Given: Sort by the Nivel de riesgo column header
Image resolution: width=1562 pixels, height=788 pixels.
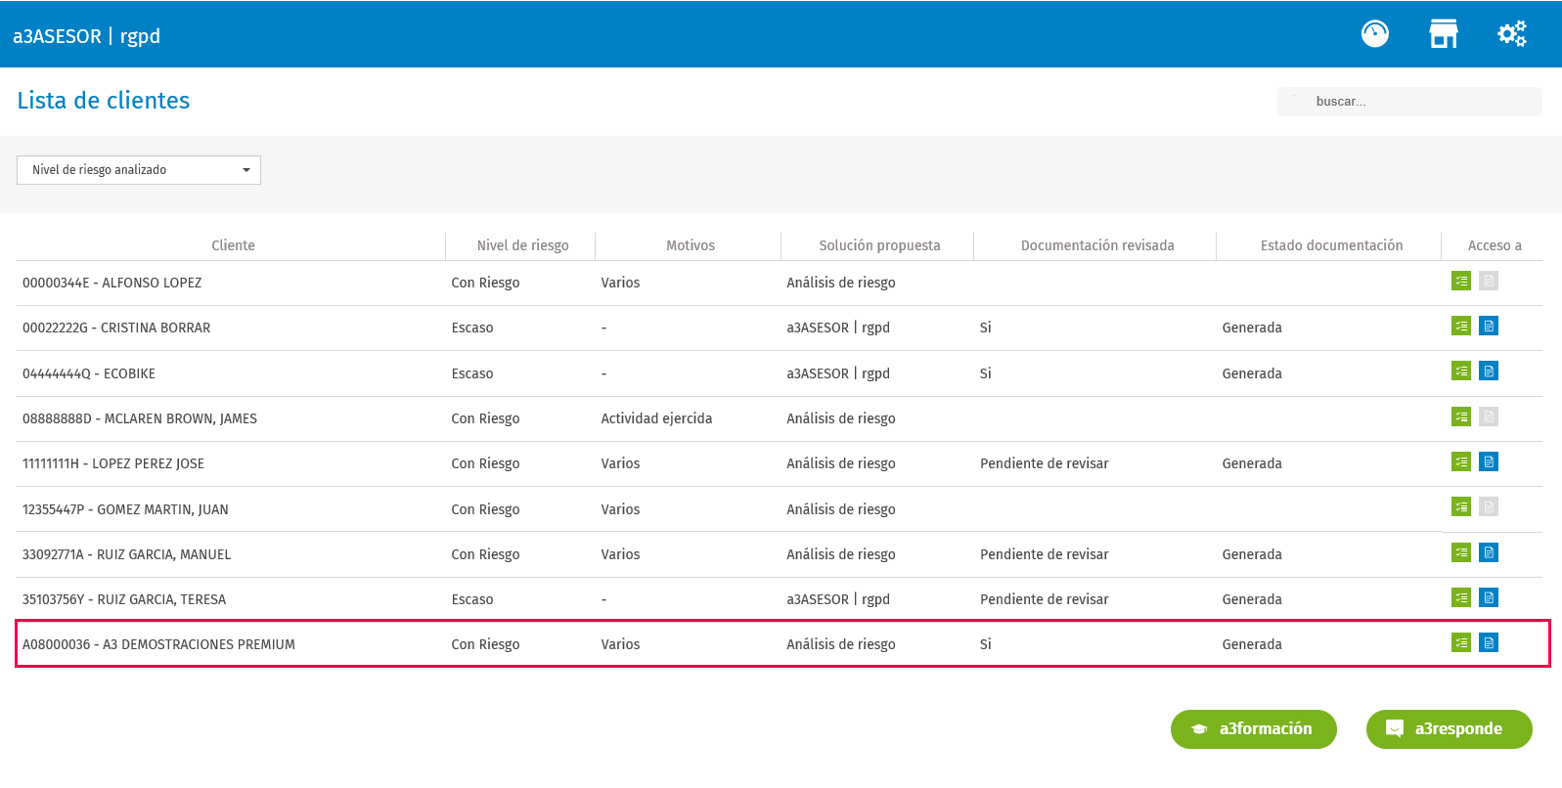Looking at the screenshot, I should point(522,245).
